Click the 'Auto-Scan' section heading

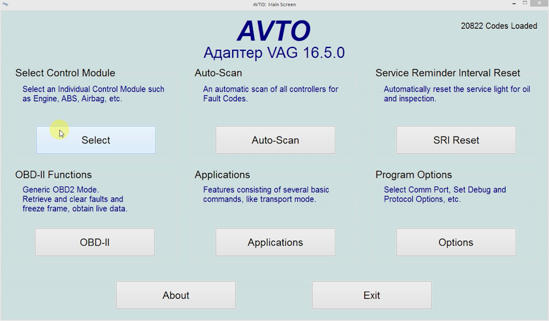click(x=218, y=73)
